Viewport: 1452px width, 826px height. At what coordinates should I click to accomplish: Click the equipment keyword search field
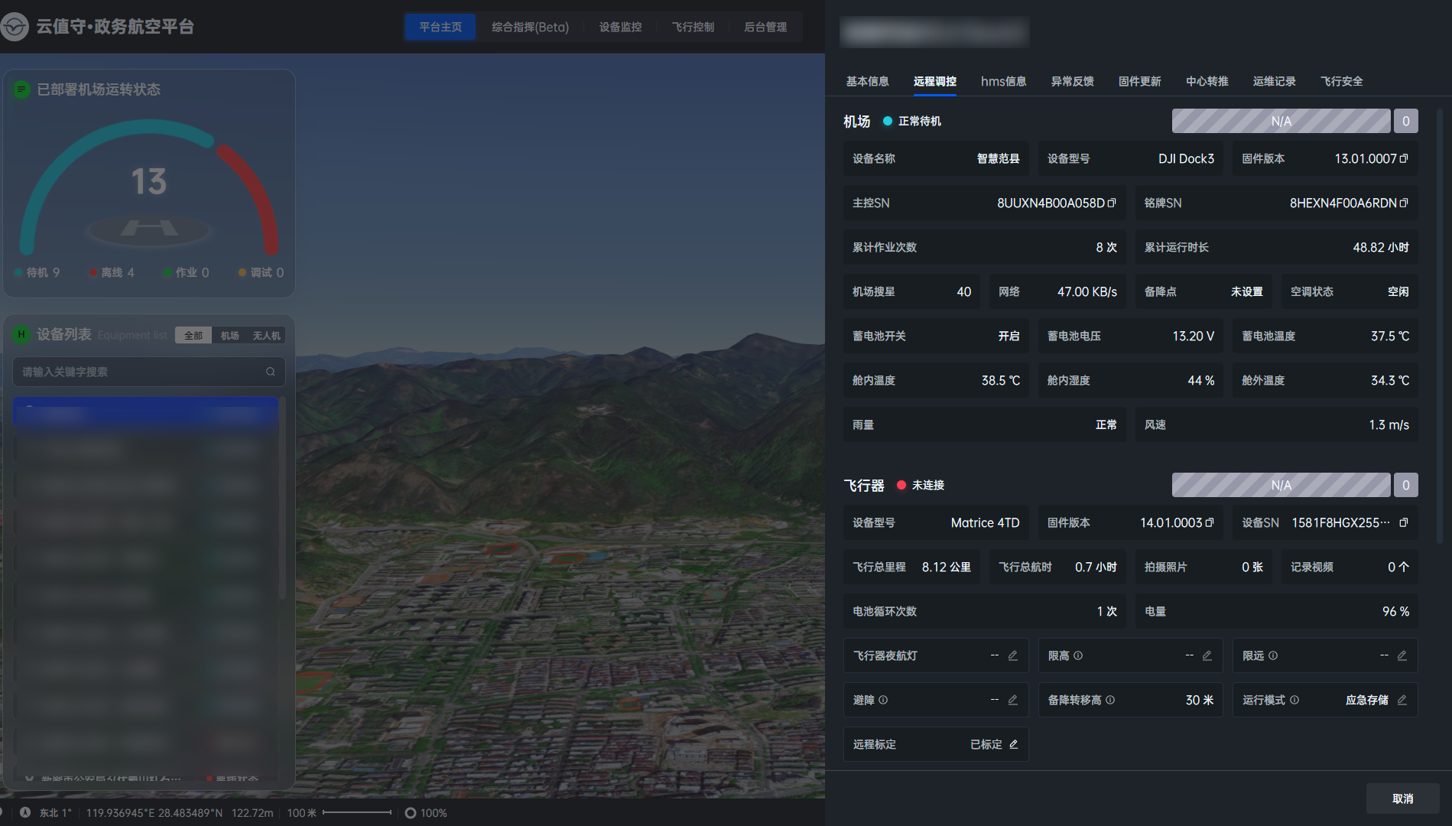point(141,372)
